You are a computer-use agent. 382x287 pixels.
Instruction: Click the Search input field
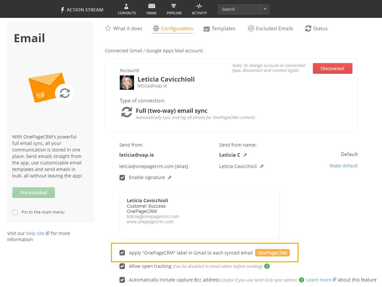[x=239, y=9]
